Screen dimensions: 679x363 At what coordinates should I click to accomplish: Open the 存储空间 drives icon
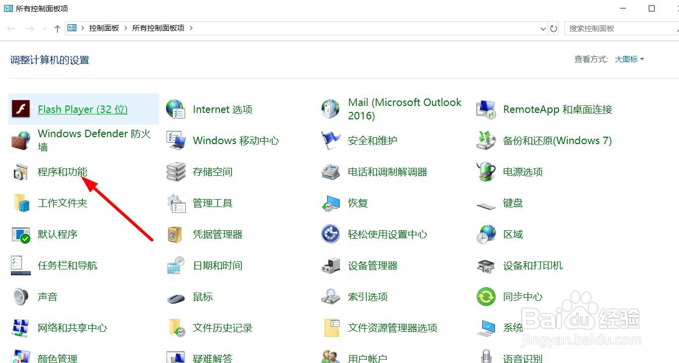coord(175,172)
